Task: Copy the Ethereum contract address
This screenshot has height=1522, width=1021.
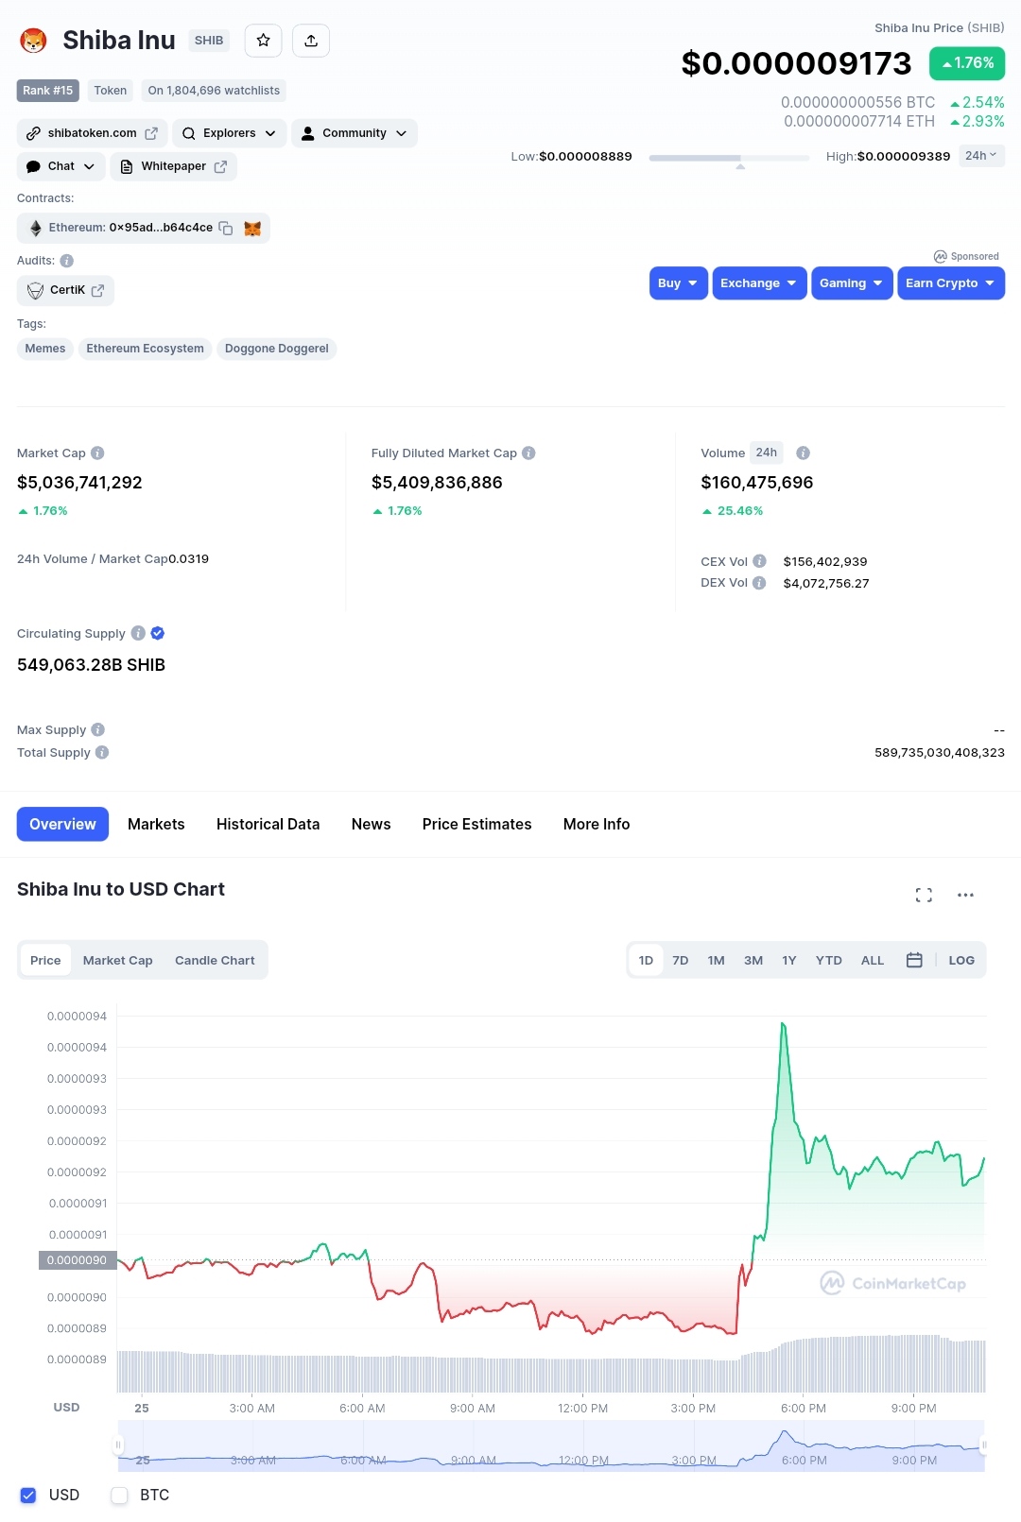Action: pyautogui.click(x=226, y=228)
